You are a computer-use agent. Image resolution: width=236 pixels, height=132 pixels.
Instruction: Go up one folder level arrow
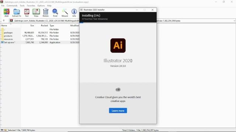4,21
